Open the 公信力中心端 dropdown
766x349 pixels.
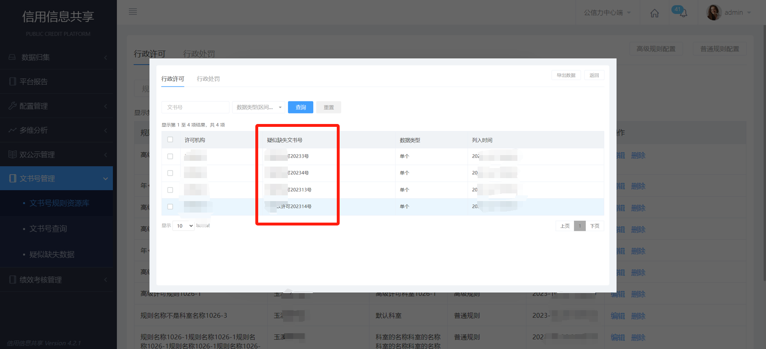[607, 12]
